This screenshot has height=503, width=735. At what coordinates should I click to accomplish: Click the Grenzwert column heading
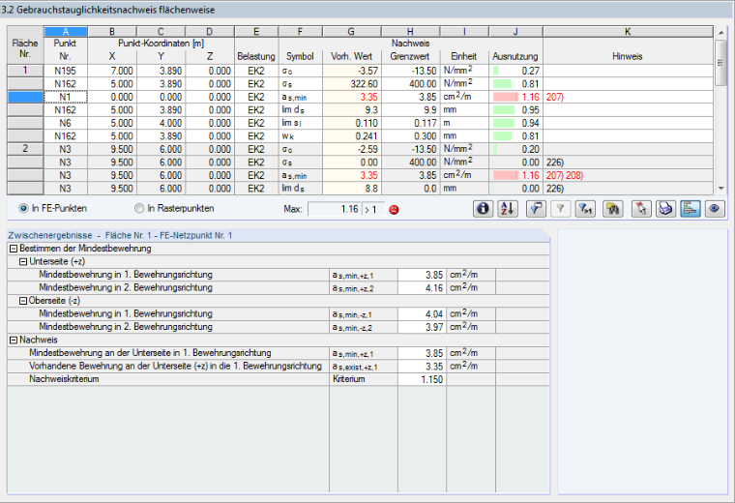[x=410, y=56]
